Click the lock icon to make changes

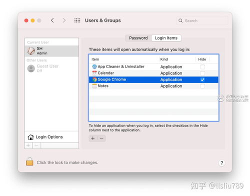point(29,161)
